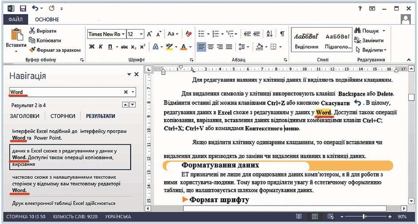Go to next search result
The width and height of the screenshot is (418, 224).
pos(133,105)
